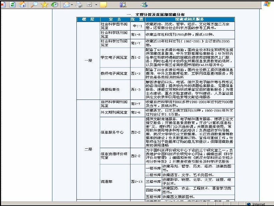Go to the browser Home page
The image size is (274, 206).
pos(22,5)
